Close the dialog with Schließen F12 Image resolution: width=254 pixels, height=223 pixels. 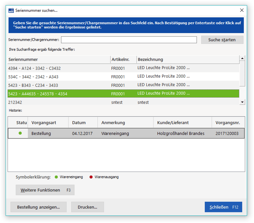point(223,207)
